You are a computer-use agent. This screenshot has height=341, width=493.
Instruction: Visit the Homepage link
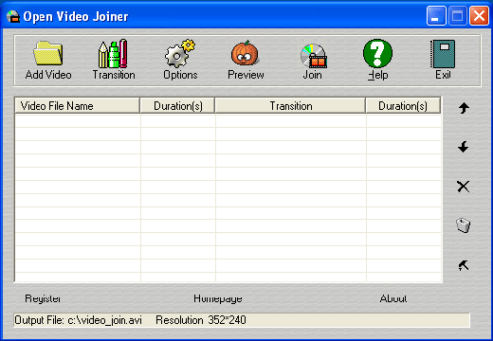pyautogui.click(x=218, y=298)
